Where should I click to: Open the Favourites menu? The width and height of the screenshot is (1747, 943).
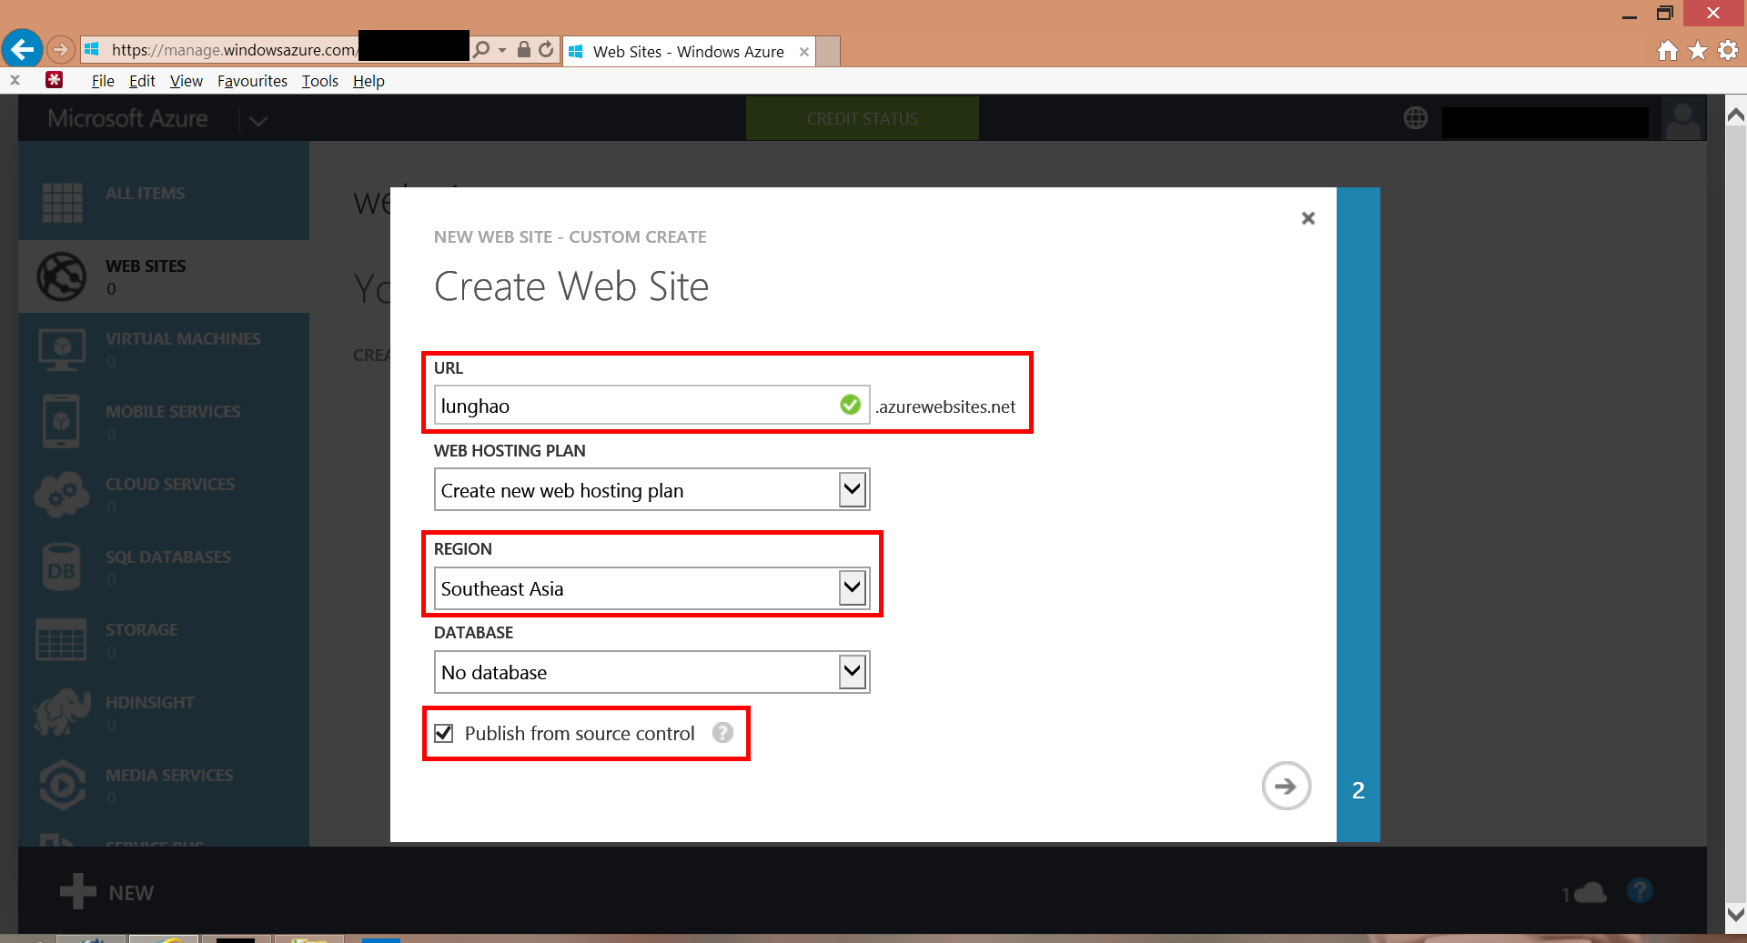coord(252,81)
